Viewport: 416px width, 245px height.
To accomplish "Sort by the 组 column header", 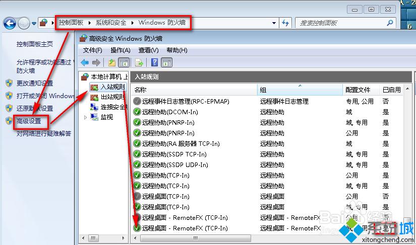I will 300,90.
